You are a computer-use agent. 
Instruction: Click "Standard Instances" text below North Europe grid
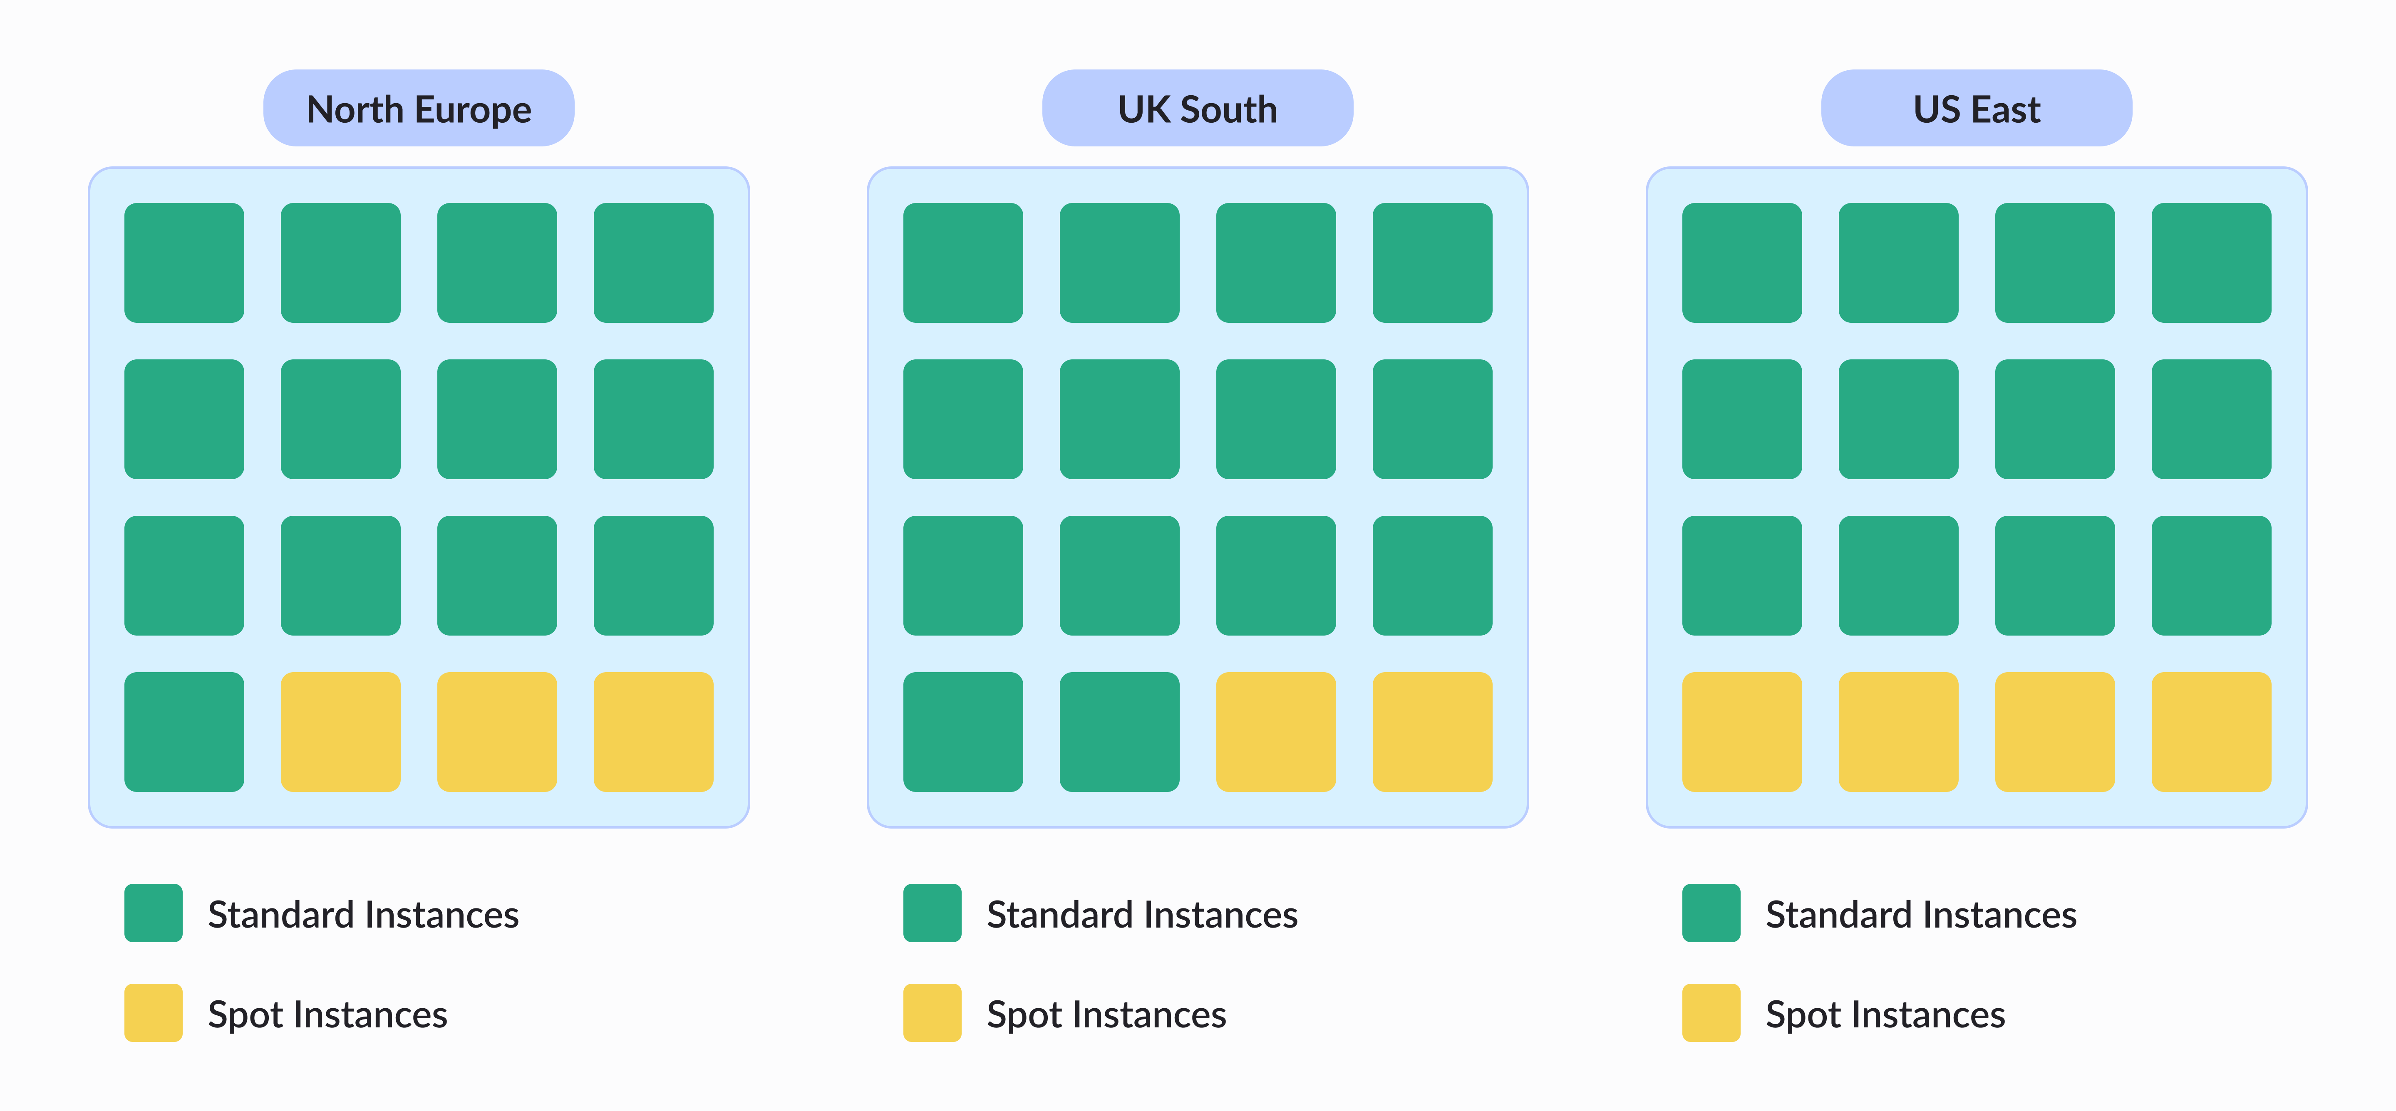363,915
